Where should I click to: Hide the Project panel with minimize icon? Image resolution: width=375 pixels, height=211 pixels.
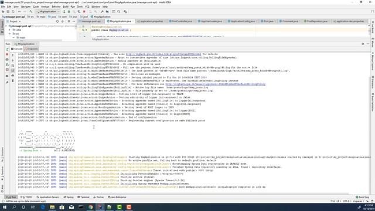click(74, 21)
